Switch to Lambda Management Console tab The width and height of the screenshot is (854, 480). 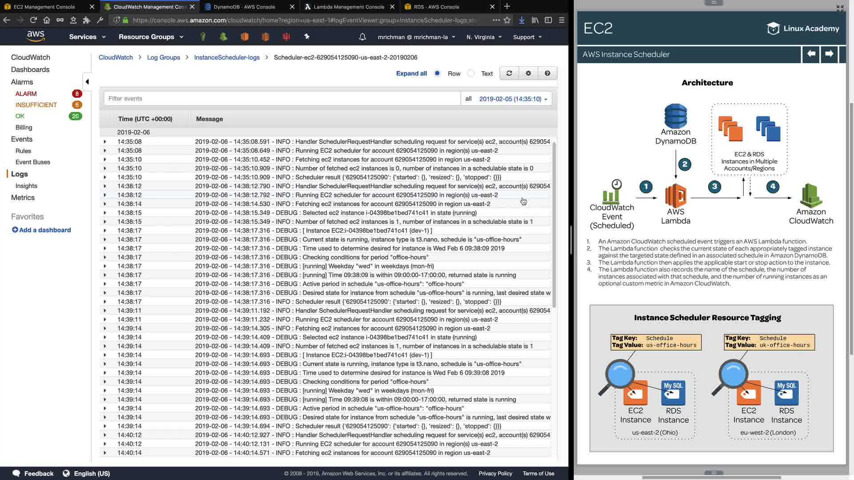(349, 7)
